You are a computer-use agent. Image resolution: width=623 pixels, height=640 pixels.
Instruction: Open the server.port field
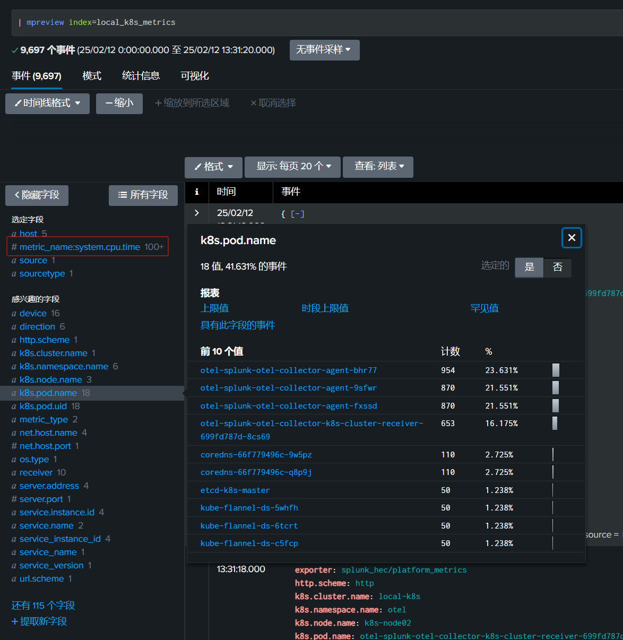pos(41,499)
